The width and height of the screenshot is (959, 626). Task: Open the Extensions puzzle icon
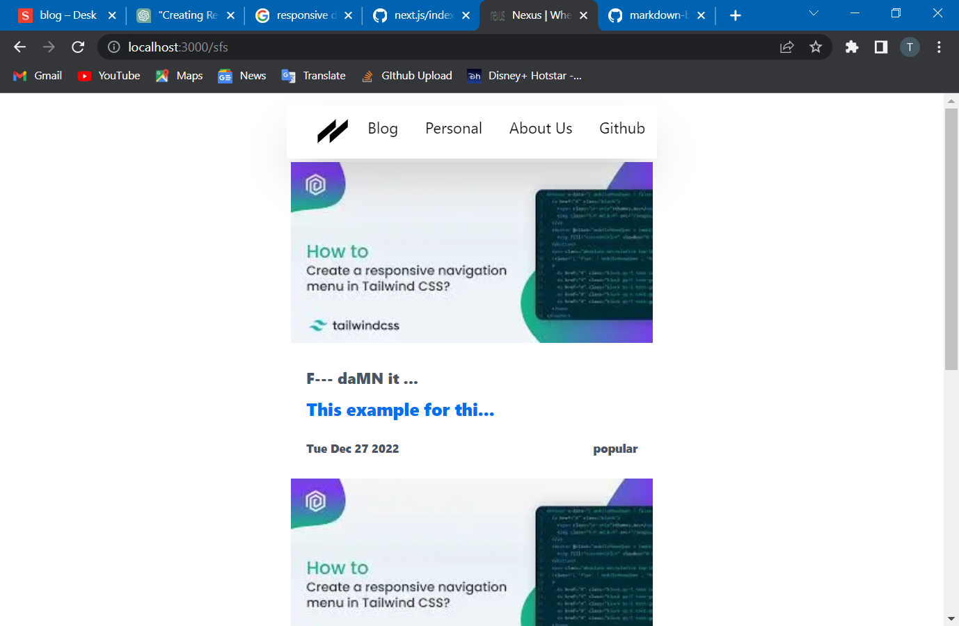pyautogui.click(x=852, y=47)
